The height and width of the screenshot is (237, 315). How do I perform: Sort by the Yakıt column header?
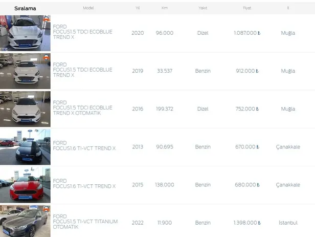click(x=202, y=8)
